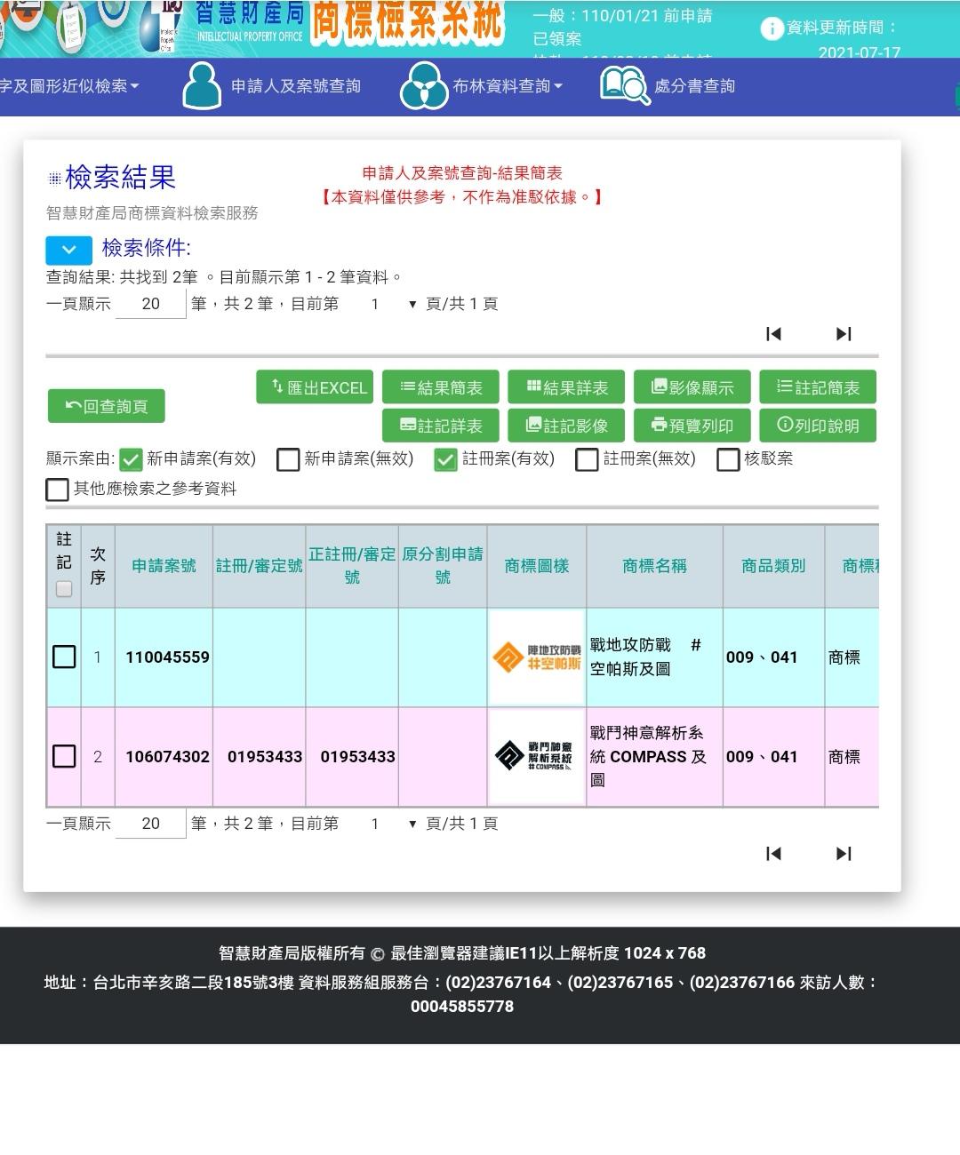
Task: Show 結果詳表 detailed view
Action: [566, 387]
